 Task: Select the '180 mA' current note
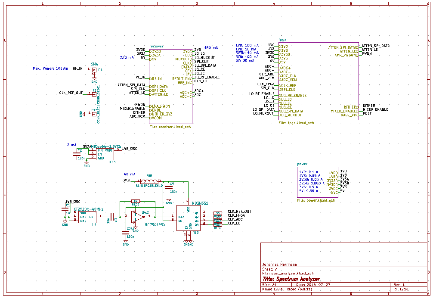tap(211, 47)
